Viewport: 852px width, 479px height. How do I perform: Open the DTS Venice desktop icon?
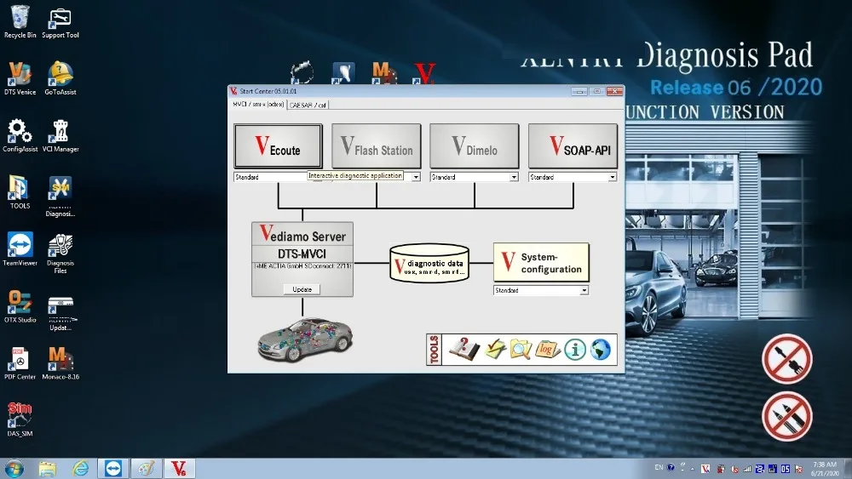20,78
